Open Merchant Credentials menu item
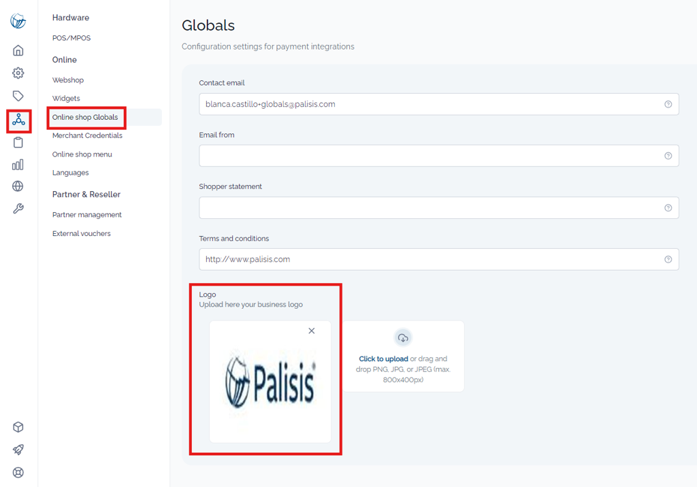Image resolution: width=697 pixels, height=487 pixels. click(x=87, y=135)
